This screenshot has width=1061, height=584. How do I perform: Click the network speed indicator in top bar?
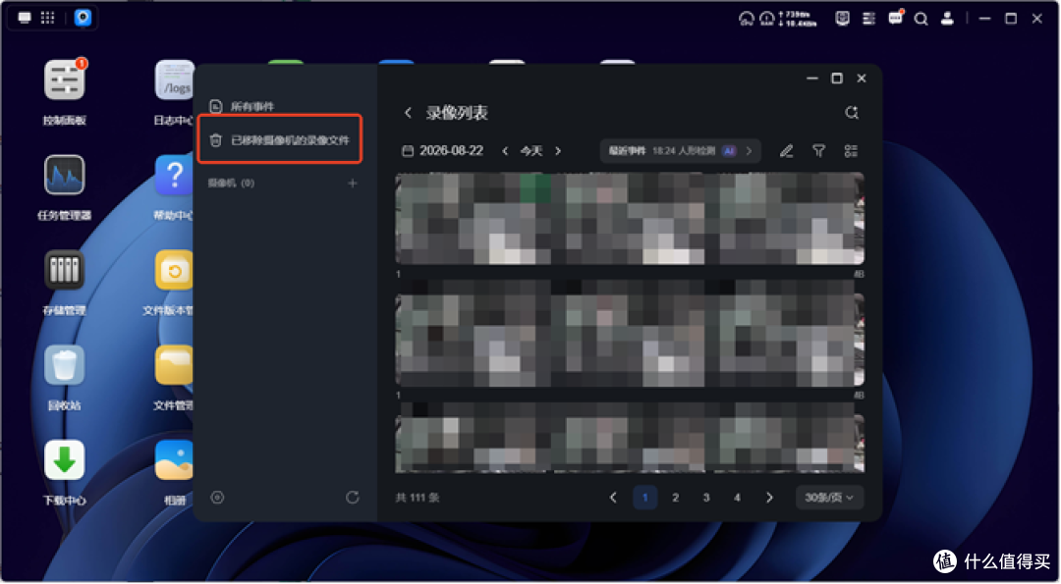797,19
